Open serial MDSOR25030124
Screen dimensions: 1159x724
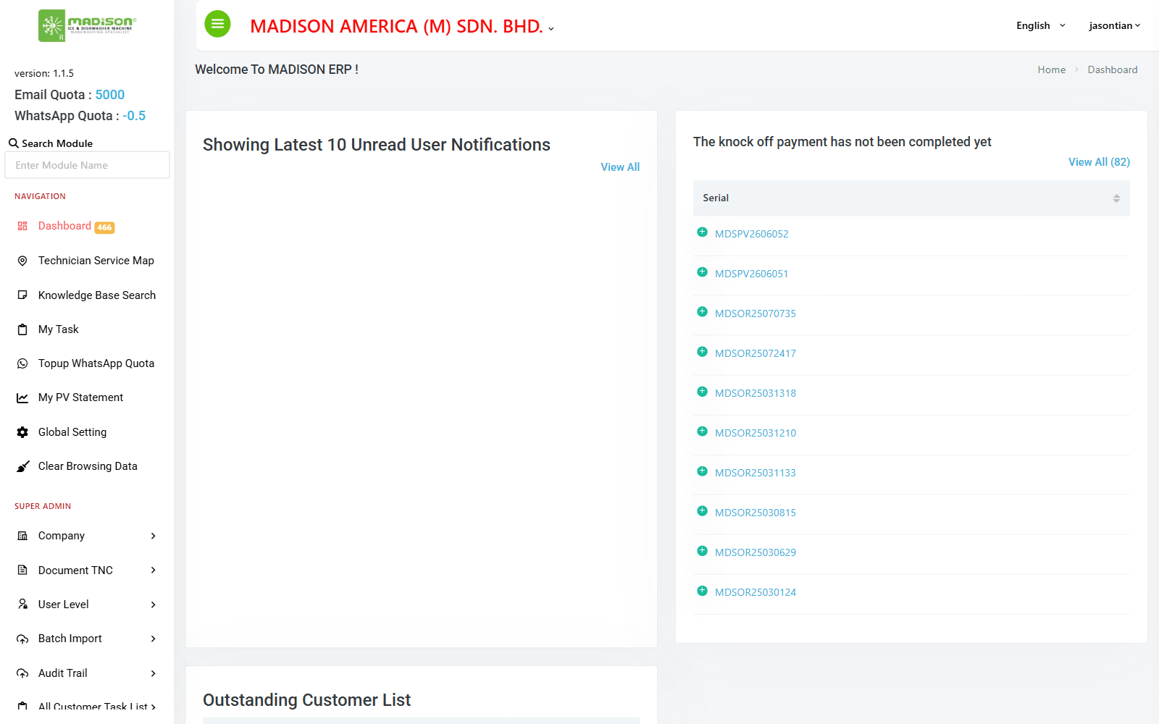pos(756,592)
